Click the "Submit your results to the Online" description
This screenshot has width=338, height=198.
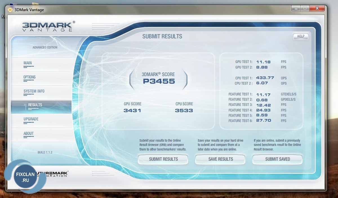click(x=163, y=145)
